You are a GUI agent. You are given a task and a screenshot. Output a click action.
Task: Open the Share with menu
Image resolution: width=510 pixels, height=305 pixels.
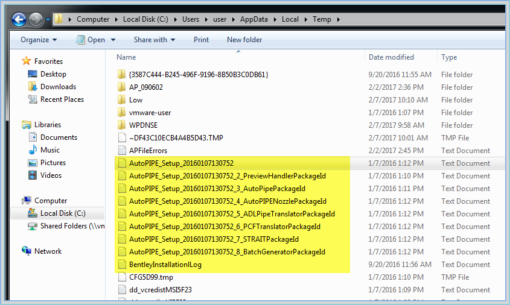pyautogui.click(x=155, y=40)
